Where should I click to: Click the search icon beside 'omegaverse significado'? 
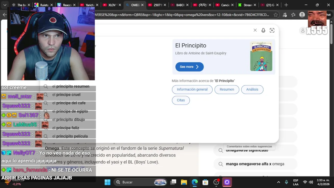pyautogui.click(x=221, y=150)
